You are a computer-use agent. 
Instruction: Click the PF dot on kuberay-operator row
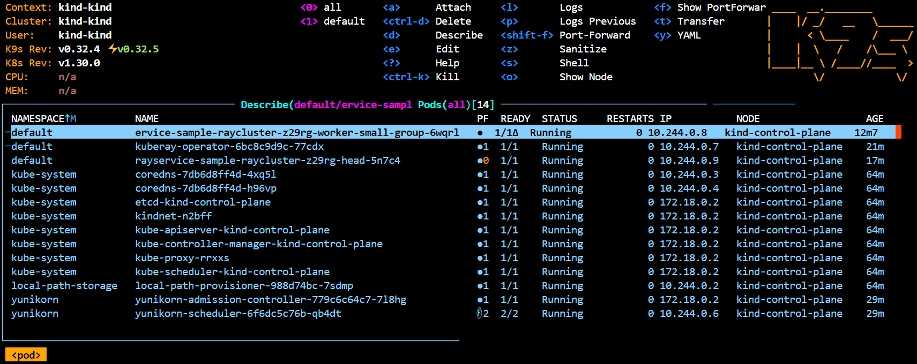480,147
